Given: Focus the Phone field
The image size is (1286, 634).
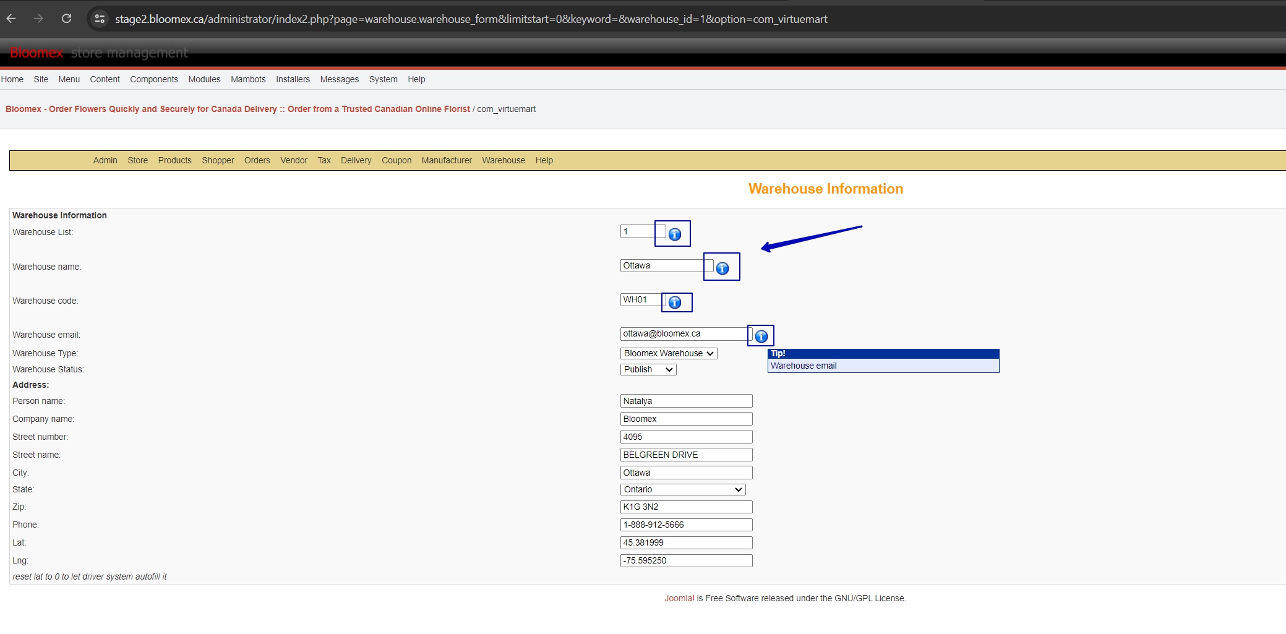Looking at the screenshot, I should 686,525.
